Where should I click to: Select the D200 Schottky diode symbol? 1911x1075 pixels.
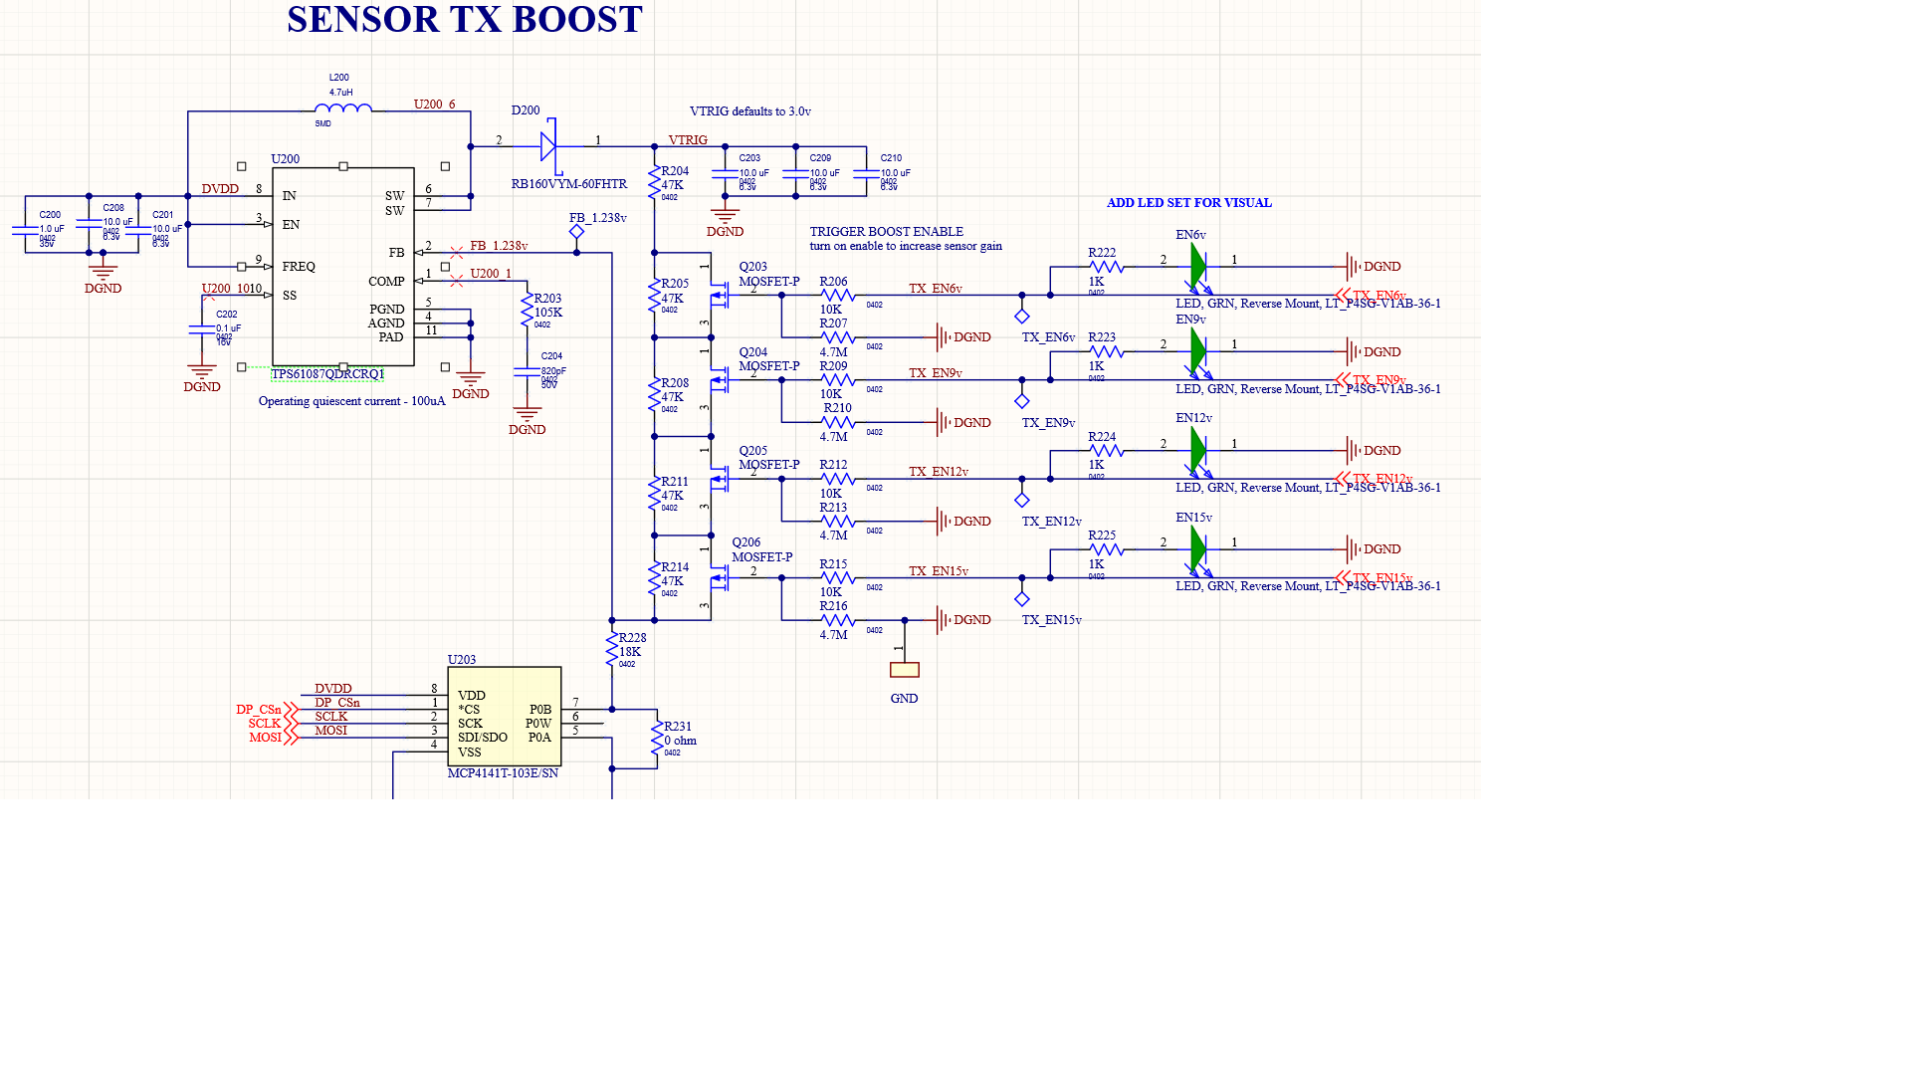tap(548, 146)
